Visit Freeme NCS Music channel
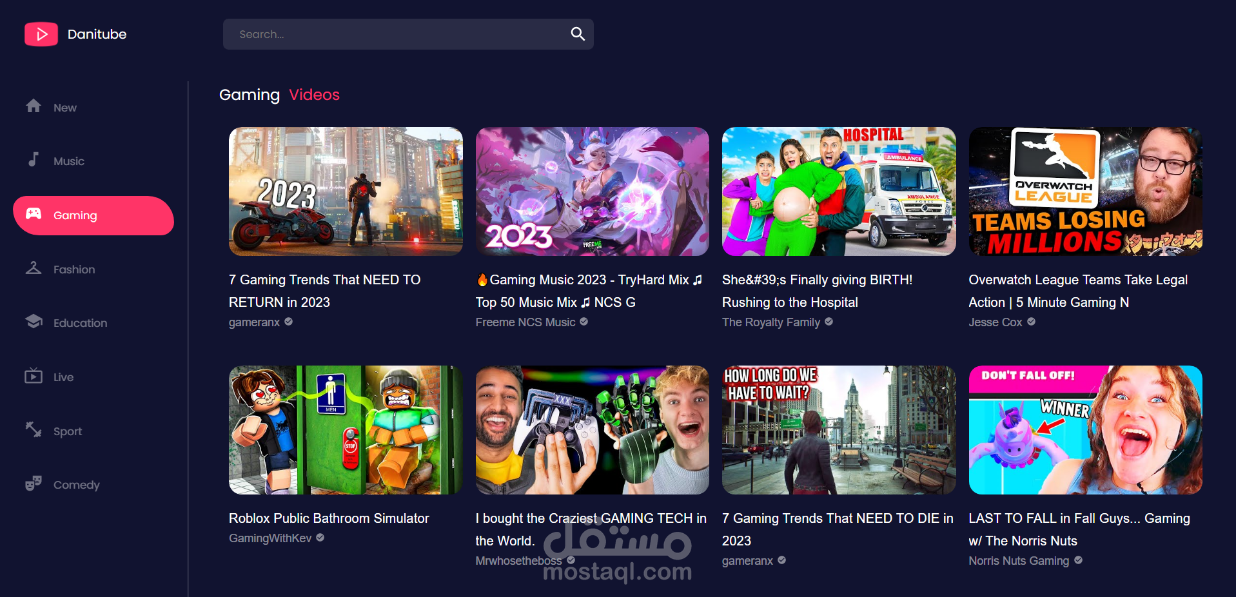 [525, 322]
